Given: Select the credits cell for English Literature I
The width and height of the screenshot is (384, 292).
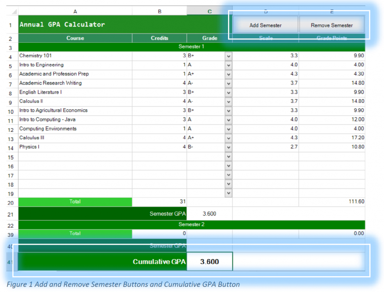Looking at the screenshot, I should [x=159, y=92].
